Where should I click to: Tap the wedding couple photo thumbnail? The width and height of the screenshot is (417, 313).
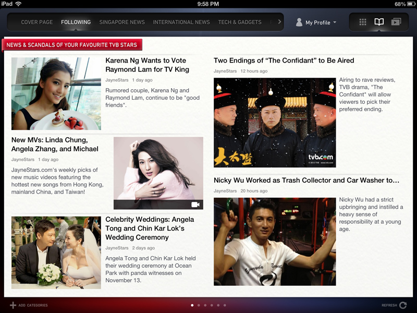click(x=56, y=252)
